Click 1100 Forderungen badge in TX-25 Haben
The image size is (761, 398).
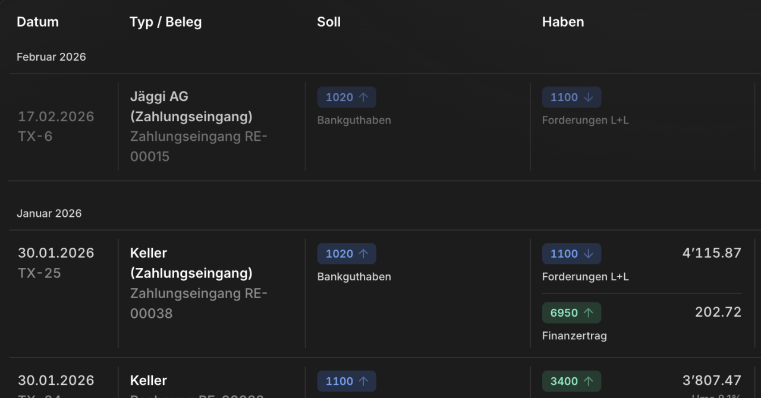click(x=571, y=254)
